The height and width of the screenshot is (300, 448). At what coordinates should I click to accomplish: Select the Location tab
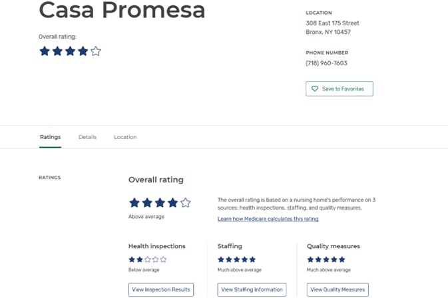coord(125,137)
